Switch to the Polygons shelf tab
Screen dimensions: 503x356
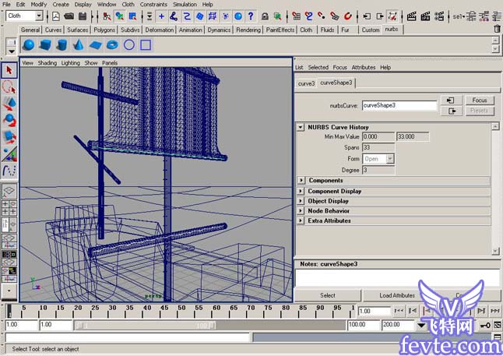click(104, 30)
